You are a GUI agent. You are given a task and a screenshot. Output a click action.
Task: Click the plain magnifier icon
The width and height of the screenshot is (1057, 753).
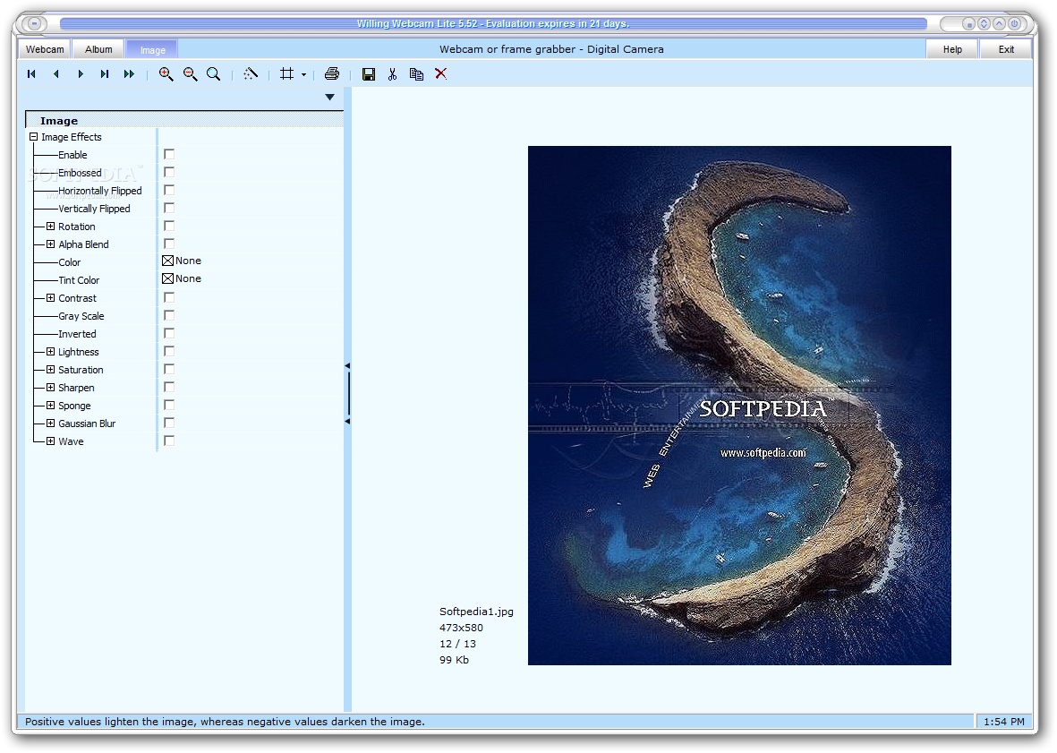[214, 74]
